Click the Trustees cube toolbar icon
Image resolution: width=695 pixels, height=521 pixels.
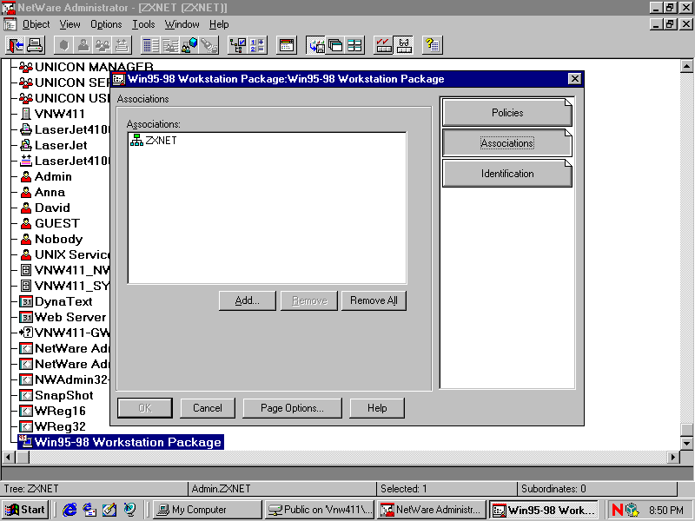coord(189,45)
